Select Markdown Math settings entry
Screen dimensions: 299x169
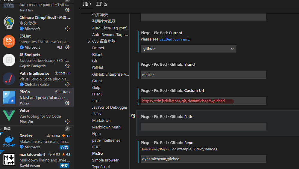click(106, 127)
